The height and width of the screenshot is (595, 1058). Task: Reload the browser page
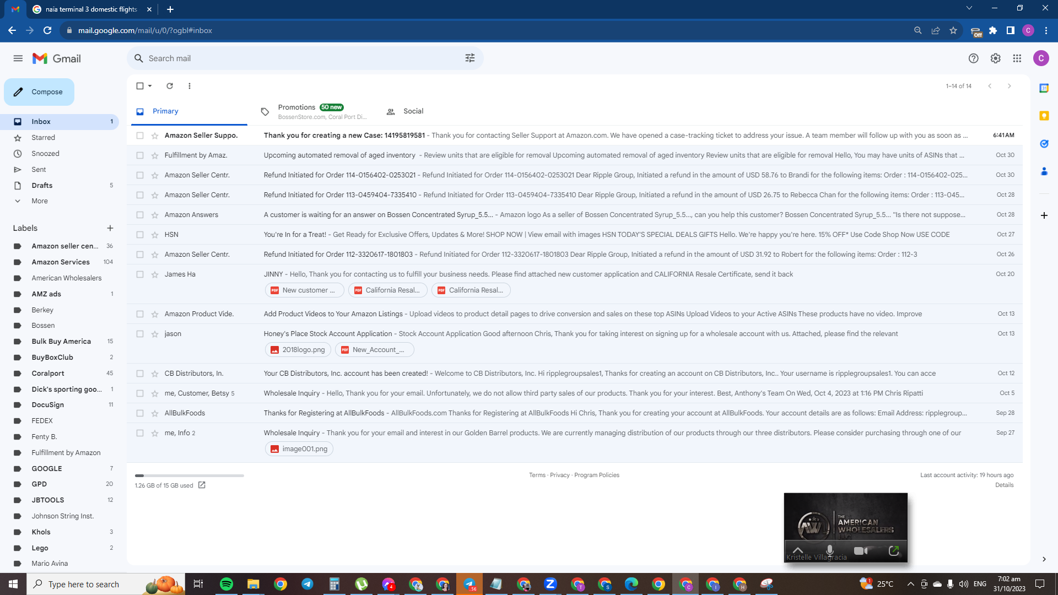[47, 30]
